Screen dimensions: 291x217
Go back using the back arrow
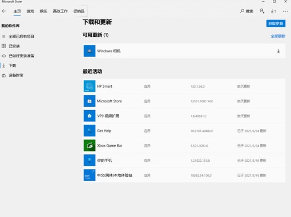4,11
